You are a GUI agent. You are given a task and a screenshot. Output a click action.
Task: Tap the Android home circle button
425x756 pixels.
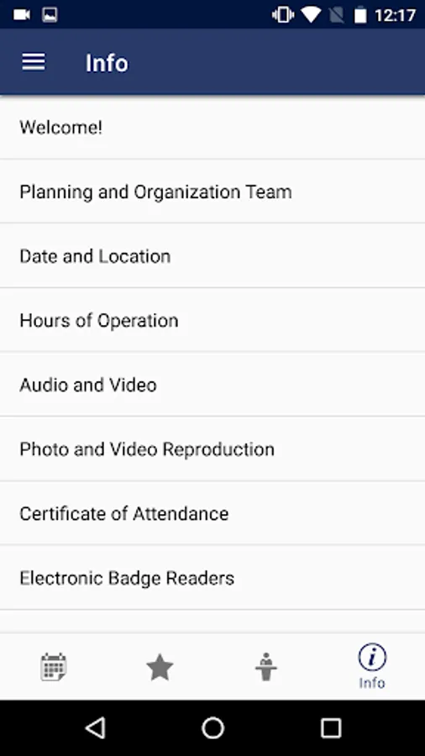(x=212, y=727)
